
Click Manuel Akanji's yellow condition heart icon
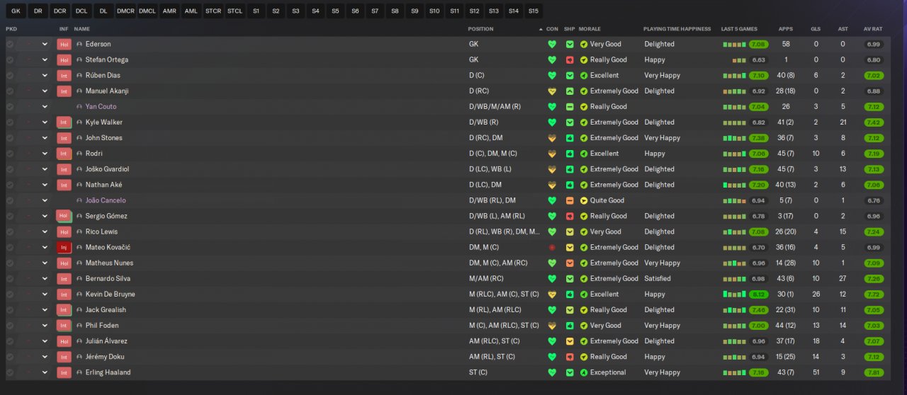click(552, 91)
